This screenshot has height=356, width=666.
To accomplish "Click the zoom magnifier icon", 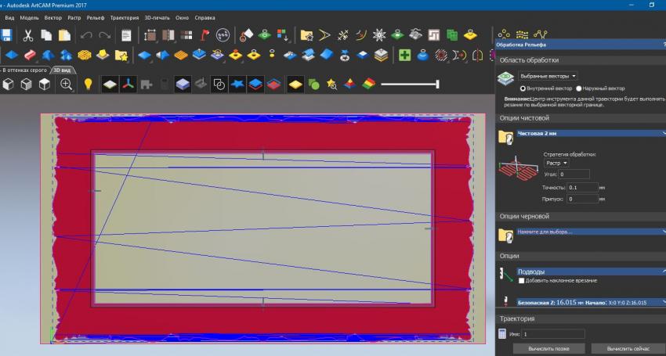I will pyautogui.click(x=66, y=84).
